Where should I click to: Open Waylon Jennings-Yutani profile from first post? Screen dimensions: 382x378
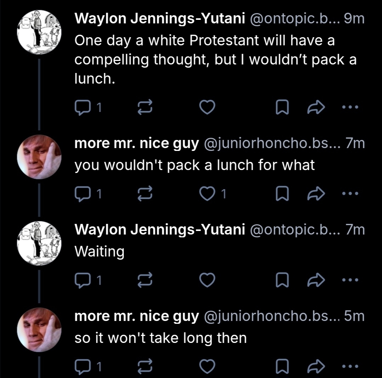point(160,19)
